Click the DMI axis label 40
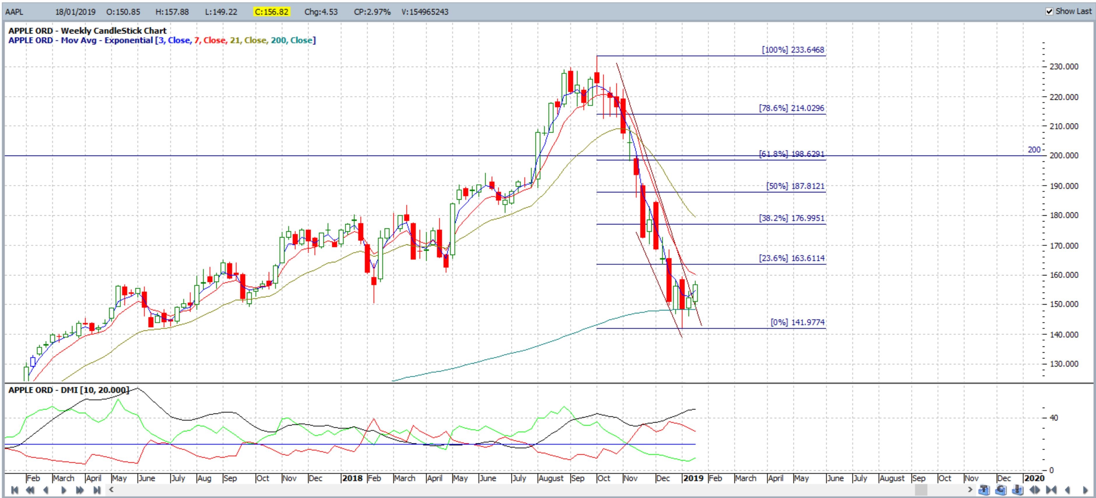 point(1053,418)
